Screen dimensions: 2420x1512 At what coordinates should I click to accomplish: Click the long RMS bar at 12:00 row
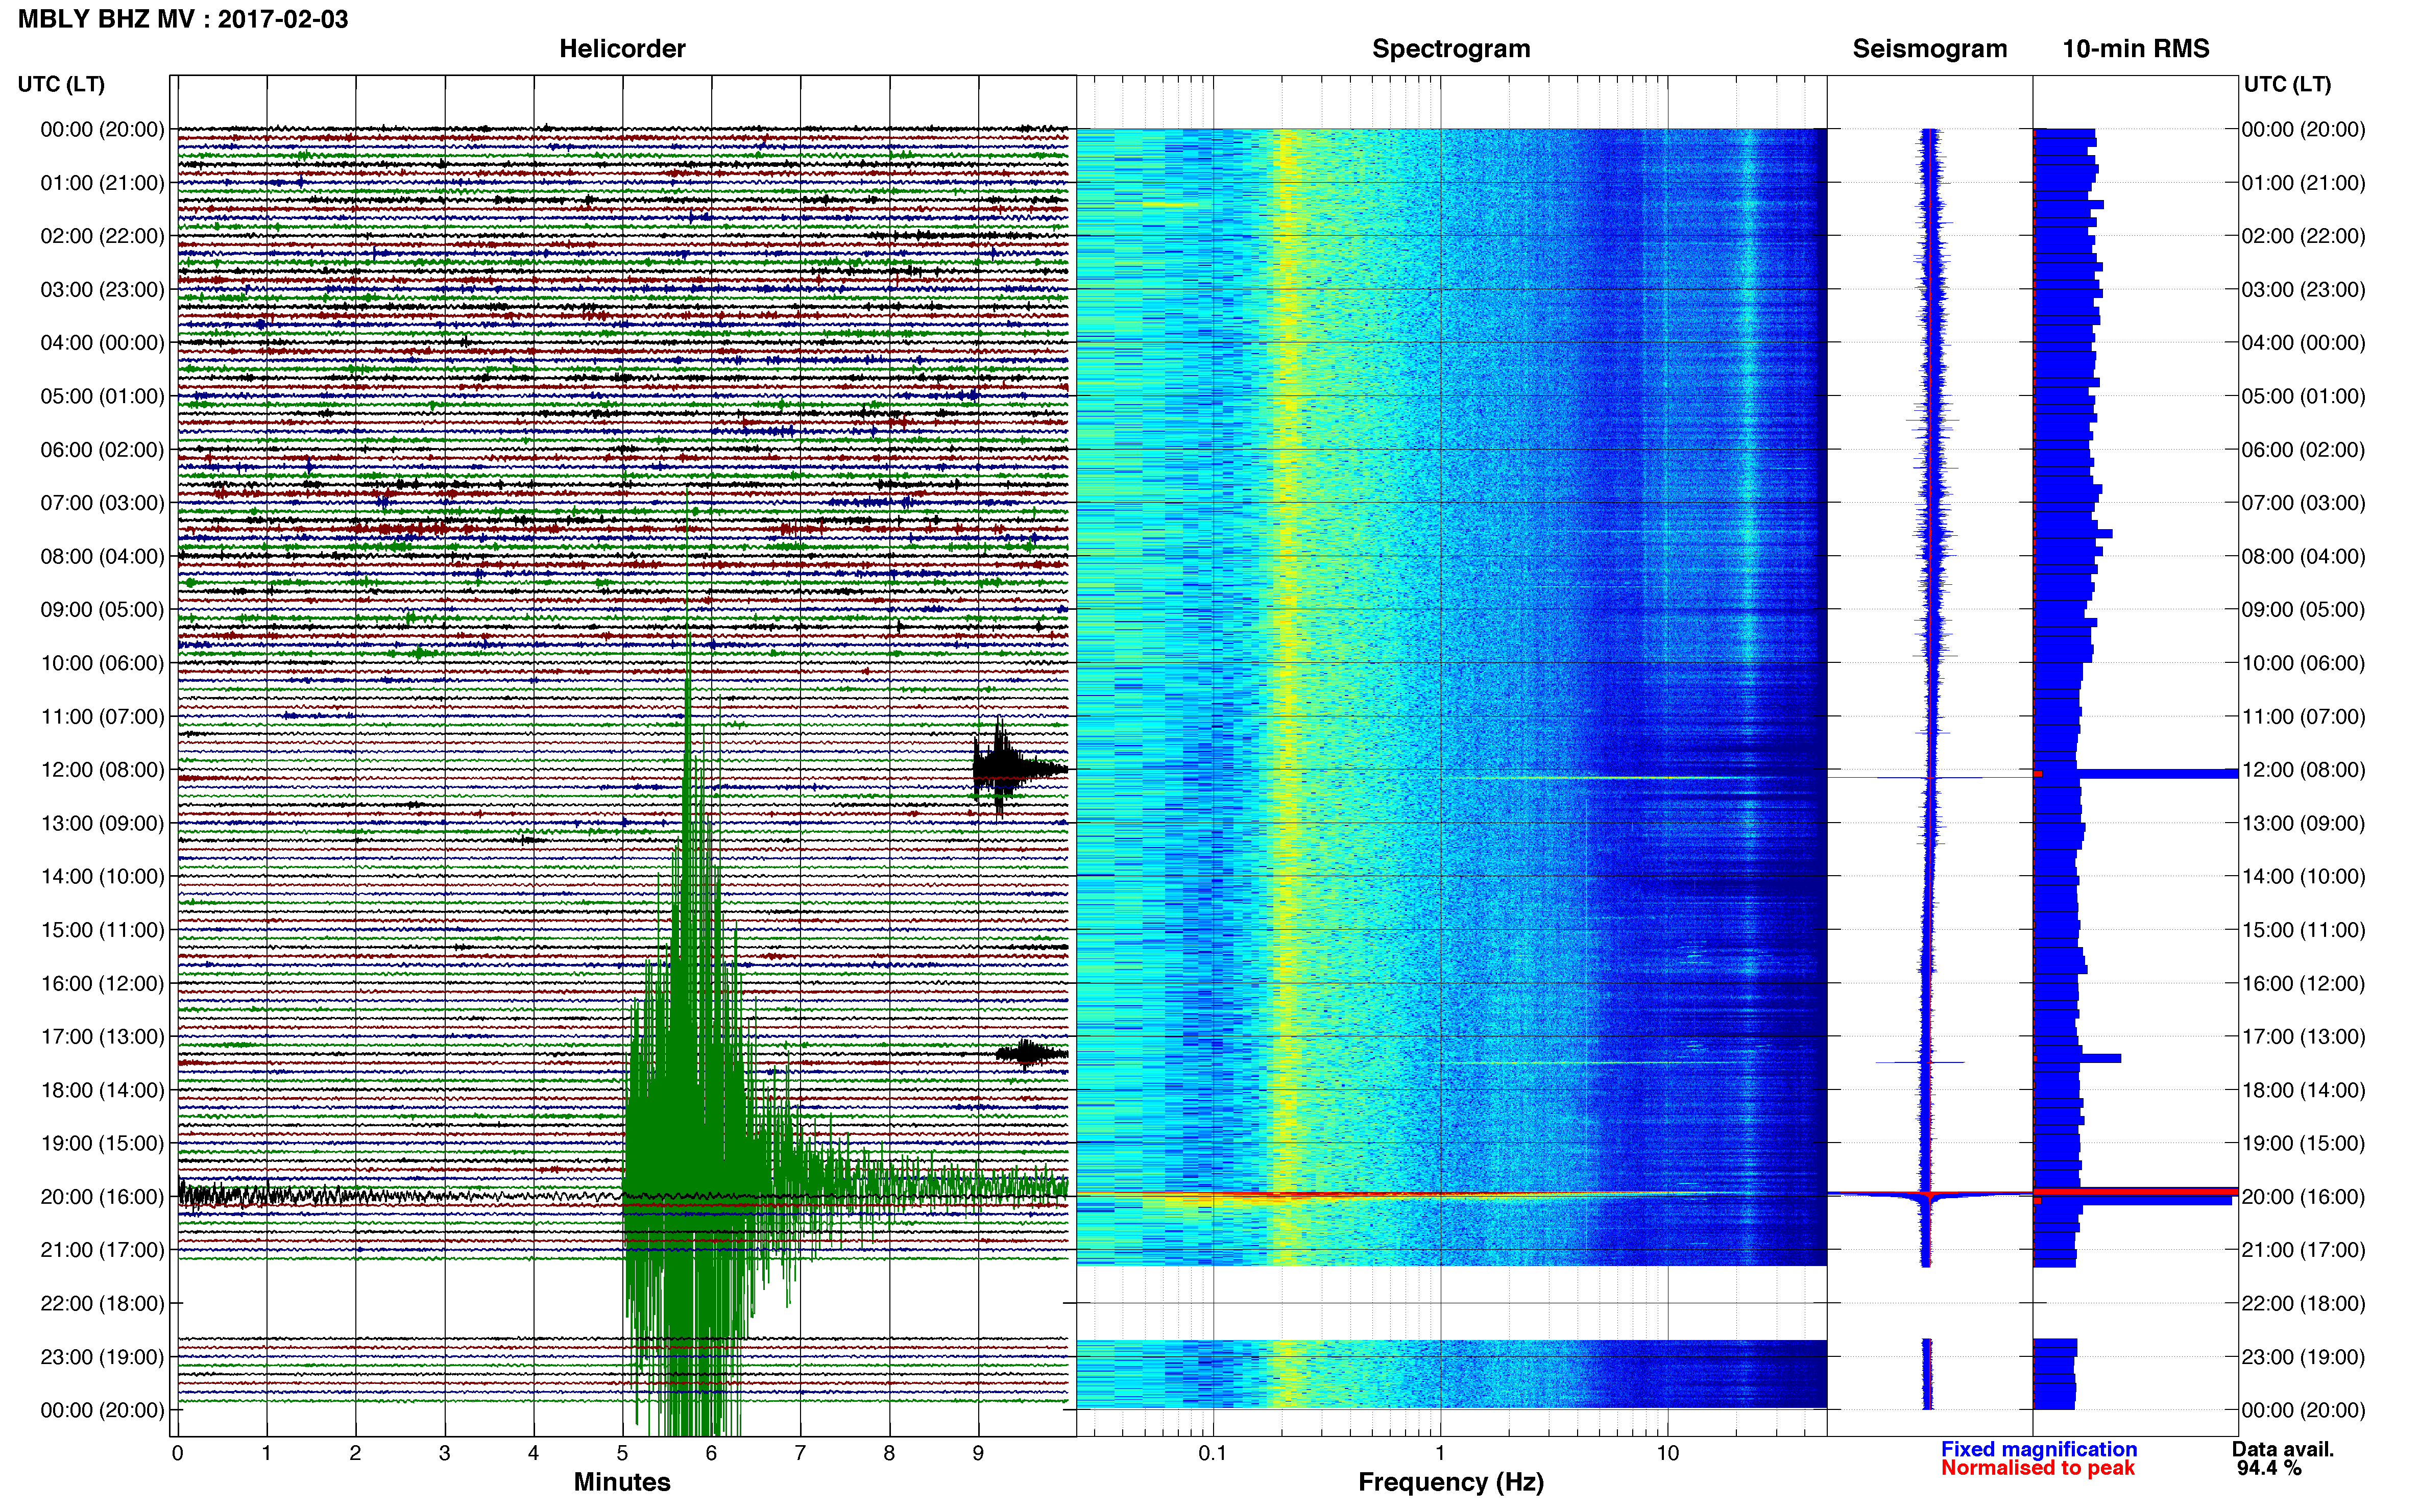click(x=2136, y=773)
